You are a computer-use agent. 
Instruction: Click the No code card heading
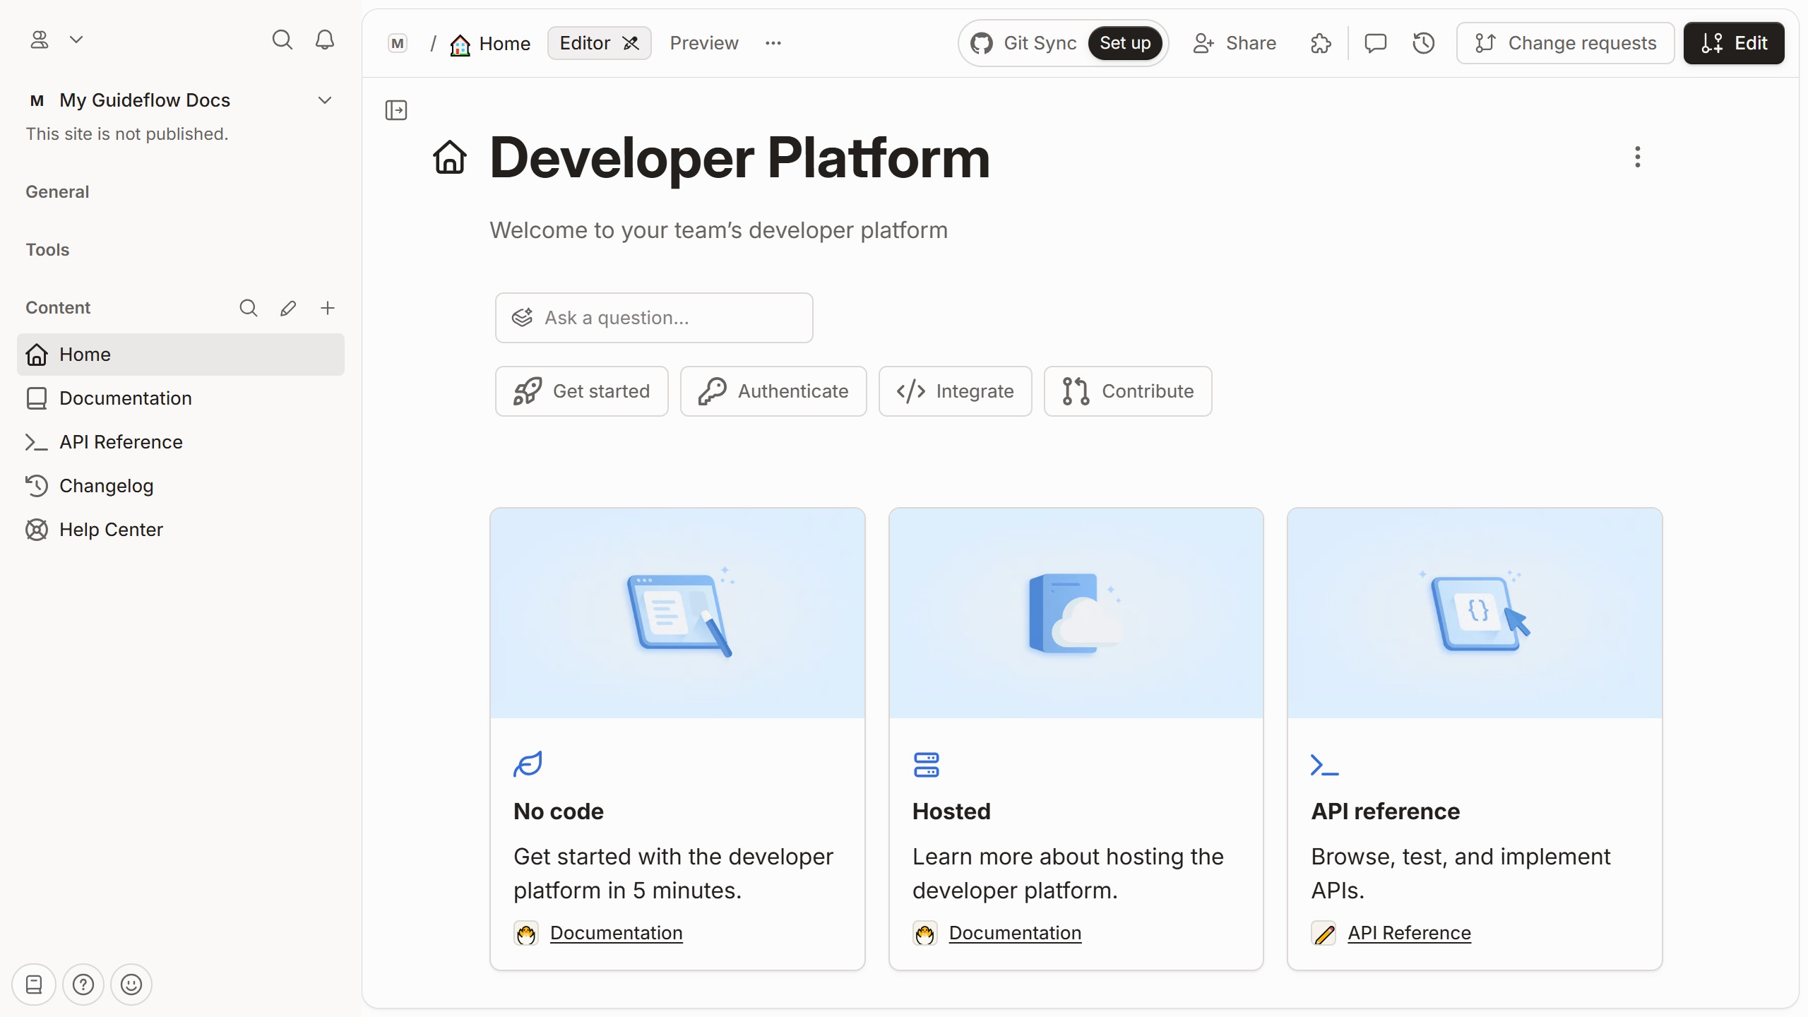click(x=558, y=811)
